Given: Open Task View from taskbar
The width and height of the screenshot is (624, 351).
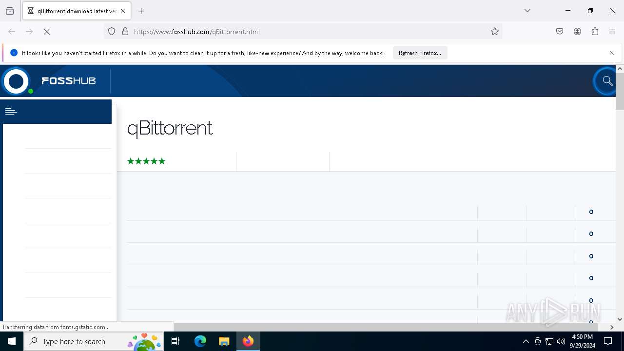Looking at the screenshot, I should pyautogui.click(x=175, y=341).
